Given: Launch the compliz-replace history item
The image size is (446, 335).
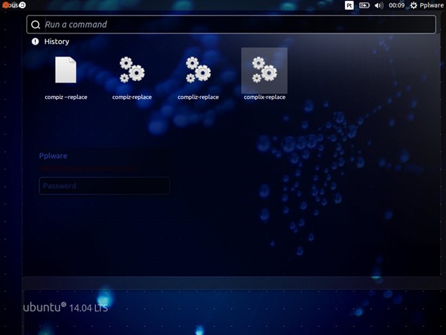Looking at the screenshot, I should [x=198, y=70].
